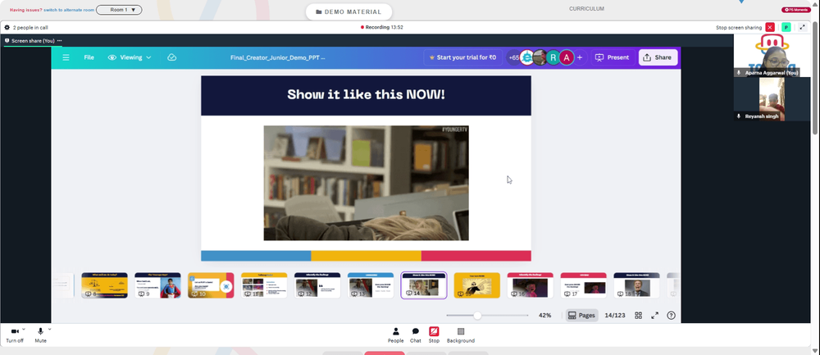The width and height of the screenshot is (820, 355).
Task: Open the Viewing mode dropdown
Action: pyautogui.click(x=130, y=57)
